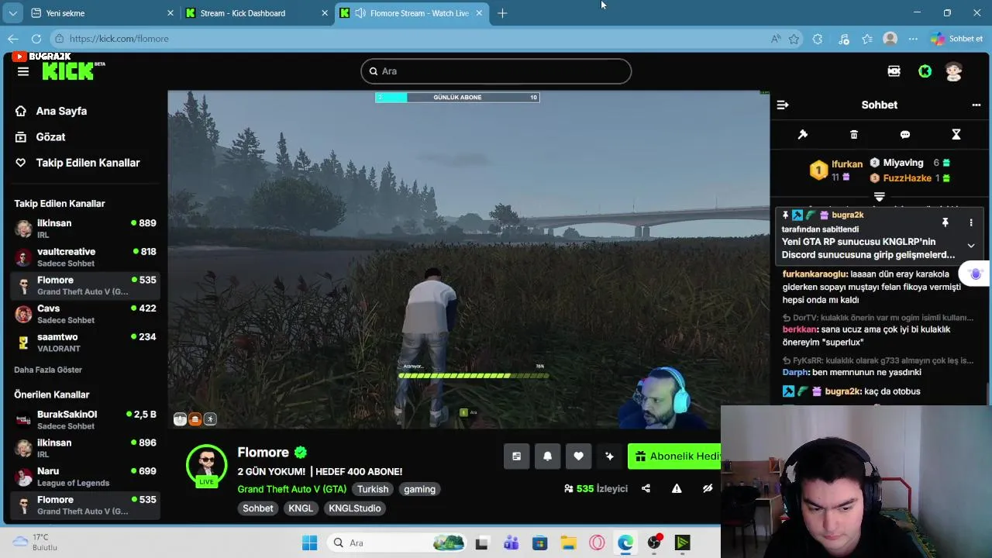
Task: Click the green Kick circle icon
Action: pyautogui.click(x=925, y=71)
